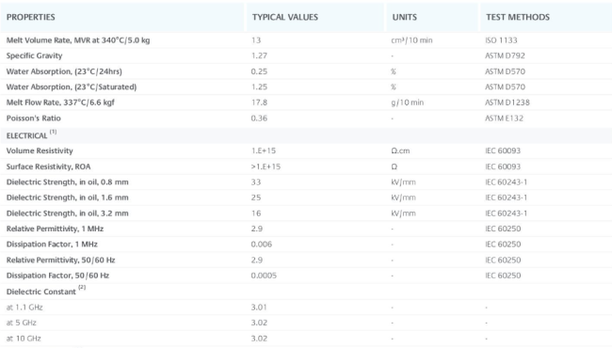This screenshot has width=612, height=348.
Task: Click the ASTM D792 test method entry
Action: 505,55
